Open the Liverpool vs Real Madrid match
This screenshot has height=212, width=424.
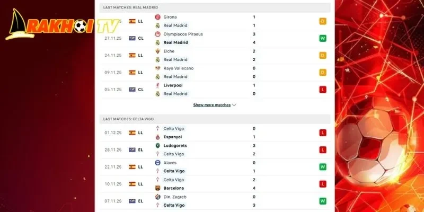[212, 90]
